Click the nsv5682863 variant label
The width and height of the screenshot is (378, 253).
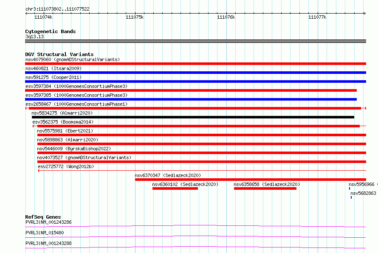click(363, 193)
